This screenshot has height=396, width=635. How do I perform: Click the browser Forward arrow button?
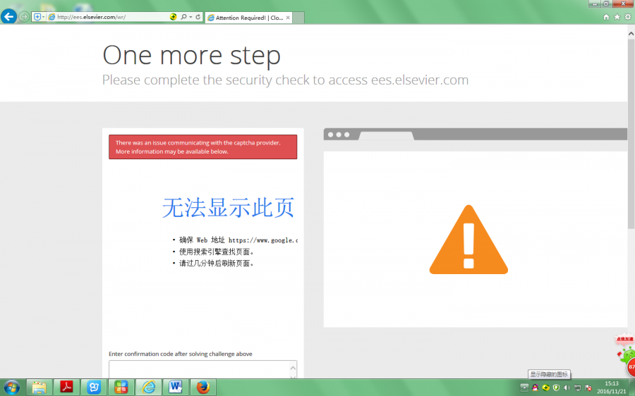click(x=24, y=17)
